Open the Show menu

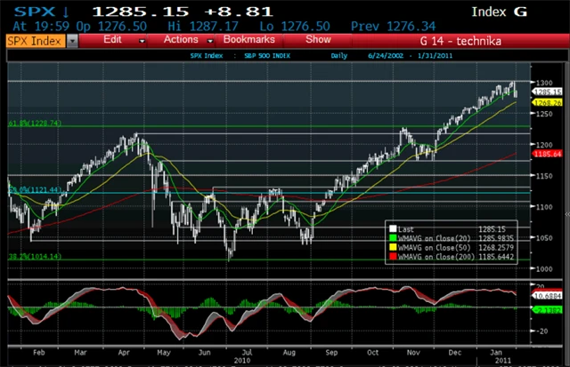coord(318,39)
